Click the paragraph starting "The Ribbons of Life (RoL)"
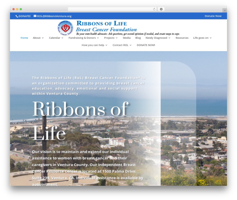The image size is (237, 200). click(89, 86)
